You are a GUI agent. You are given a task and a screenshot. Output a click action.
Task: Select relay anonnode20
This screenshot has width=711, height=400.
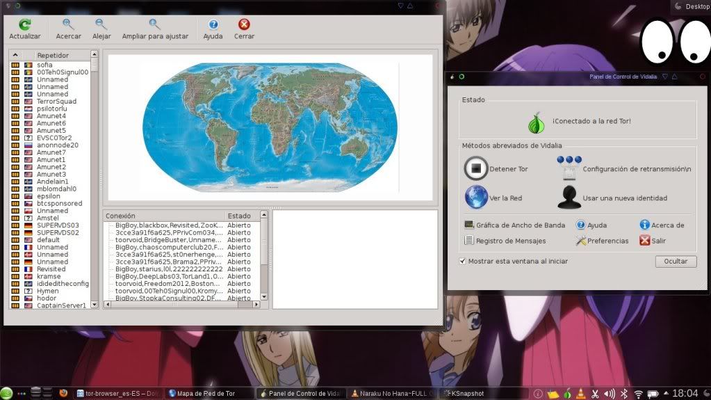pos(58,145)
